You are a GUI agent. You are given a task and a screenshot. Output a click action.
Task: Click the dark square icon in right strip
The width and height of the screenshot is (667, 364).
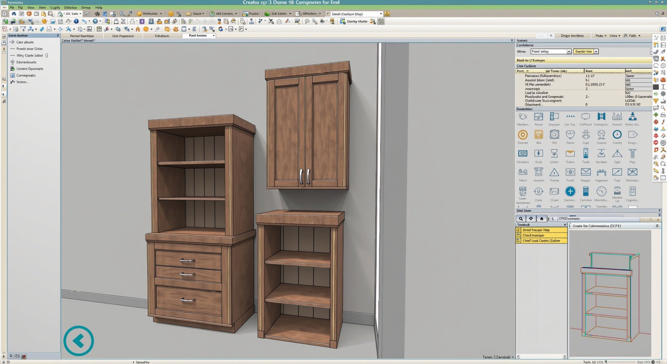tap(656, 87)
